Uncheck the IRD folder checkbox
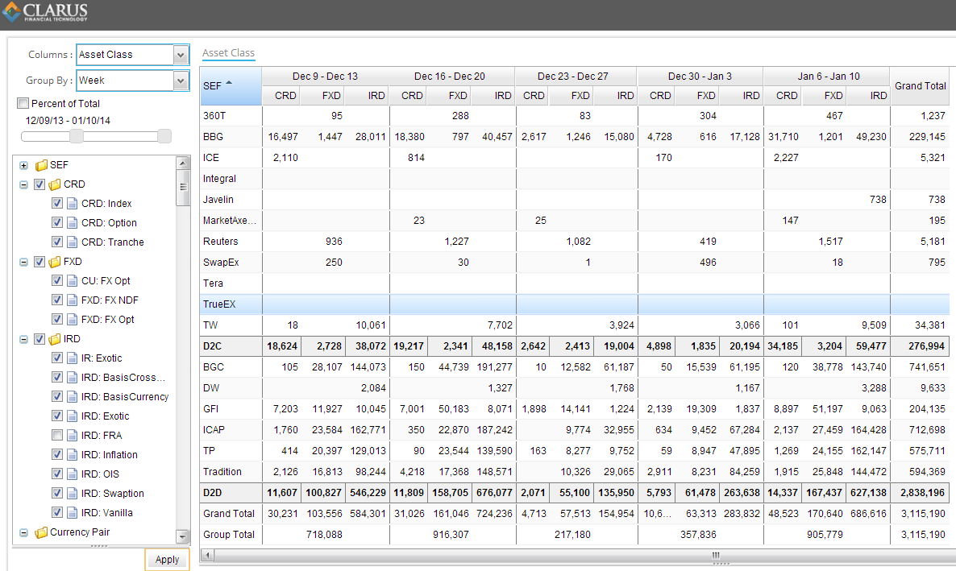The width and height of the screenshot is (956, 571). (39, 339)
